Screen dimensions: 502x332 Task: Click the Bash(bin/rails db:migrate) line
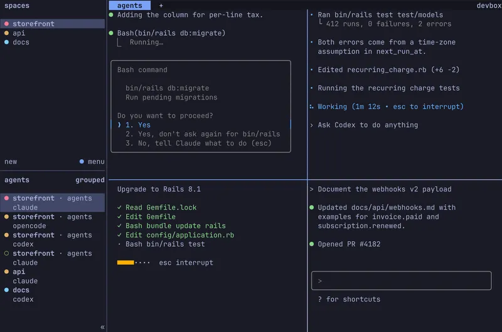[x=171, y=33]
